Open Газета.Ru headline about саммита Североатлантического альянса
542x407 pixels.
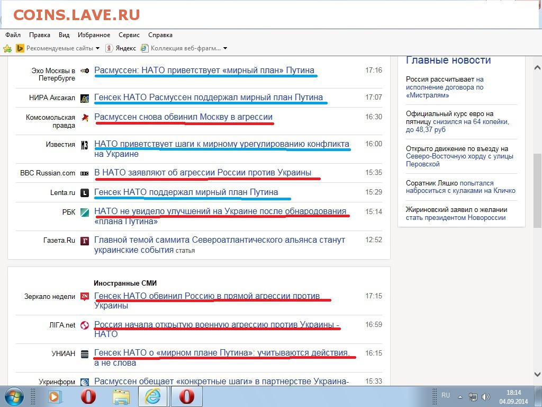click(x=220, y=245)
